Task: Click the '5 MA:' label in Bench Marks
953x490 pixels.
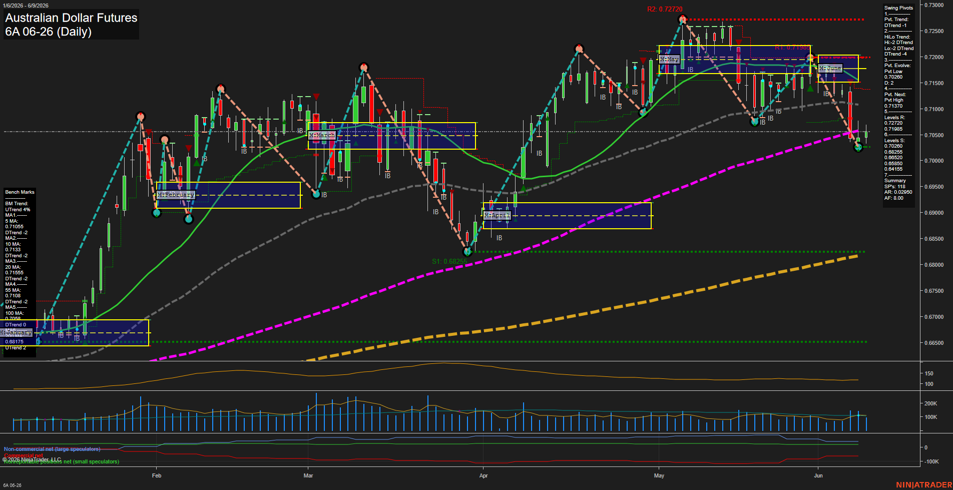Action: tap(12, 221)
